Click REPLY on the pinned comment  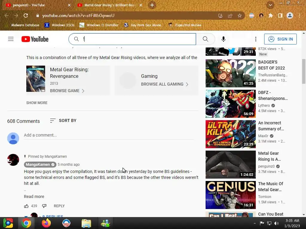[x=59, y=206]
